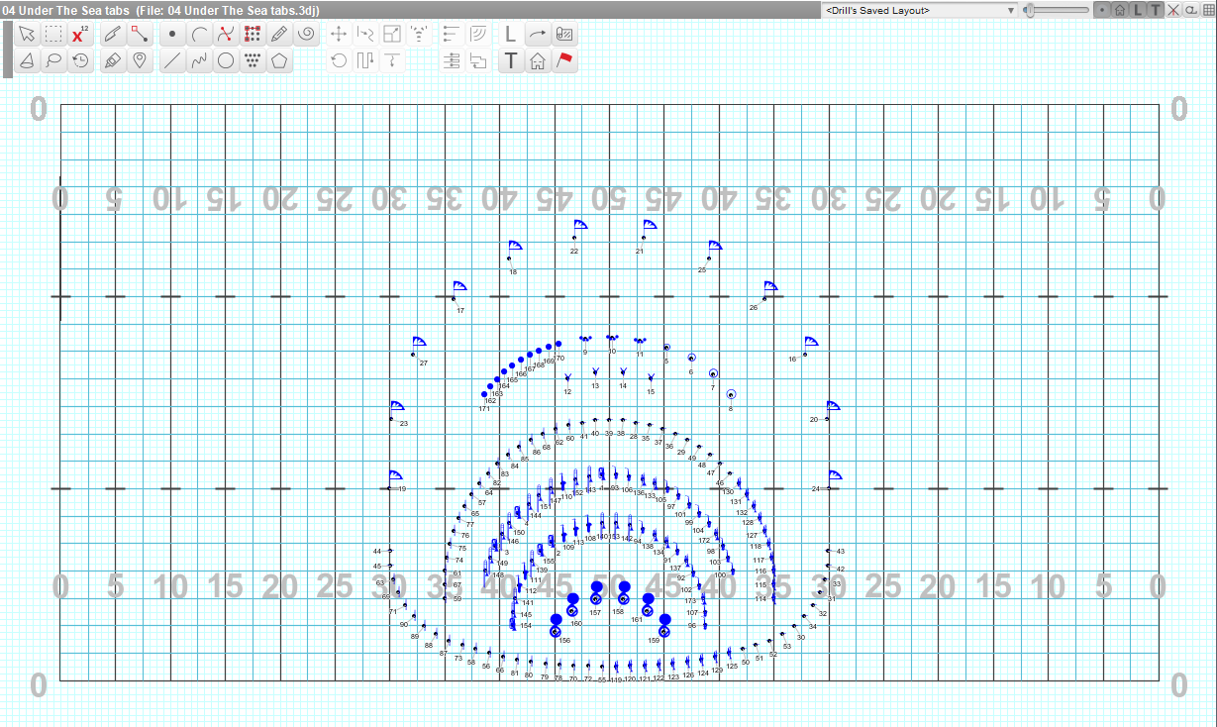Viewport: 1217px width, 727px height.
Task: Choose the rectangular marquee selection tool
Action: tap(53, 35)
